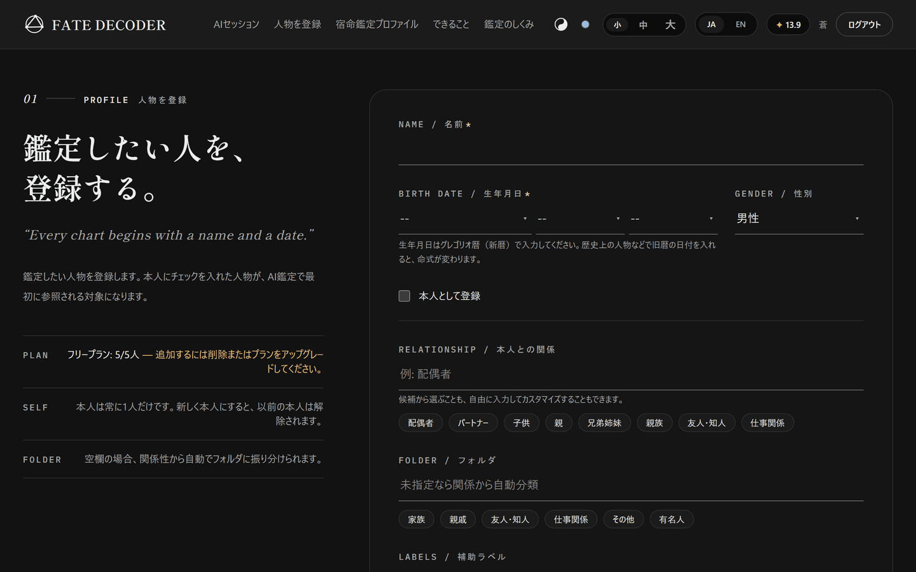
Task: Choose the 家族 folder chip
Action: coord(417,520)
